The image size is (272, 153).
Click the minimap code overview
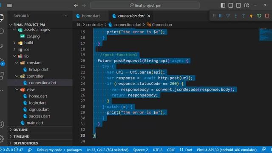coord(266,34)
